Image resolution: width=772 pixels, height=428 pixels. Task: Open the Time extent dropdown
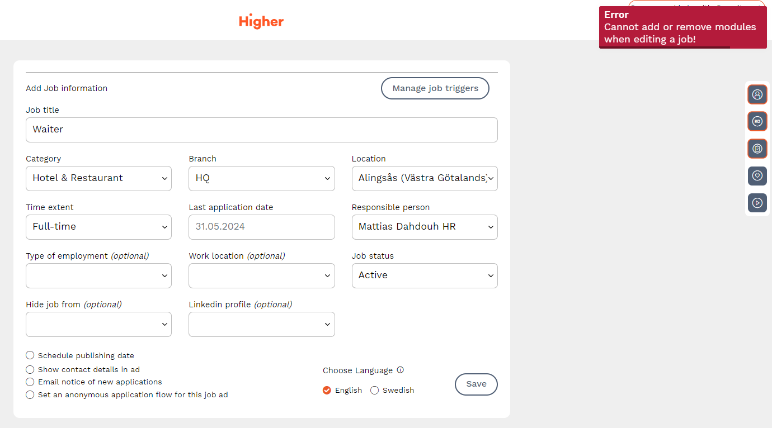pyautogui.click(x=98, y=227)
